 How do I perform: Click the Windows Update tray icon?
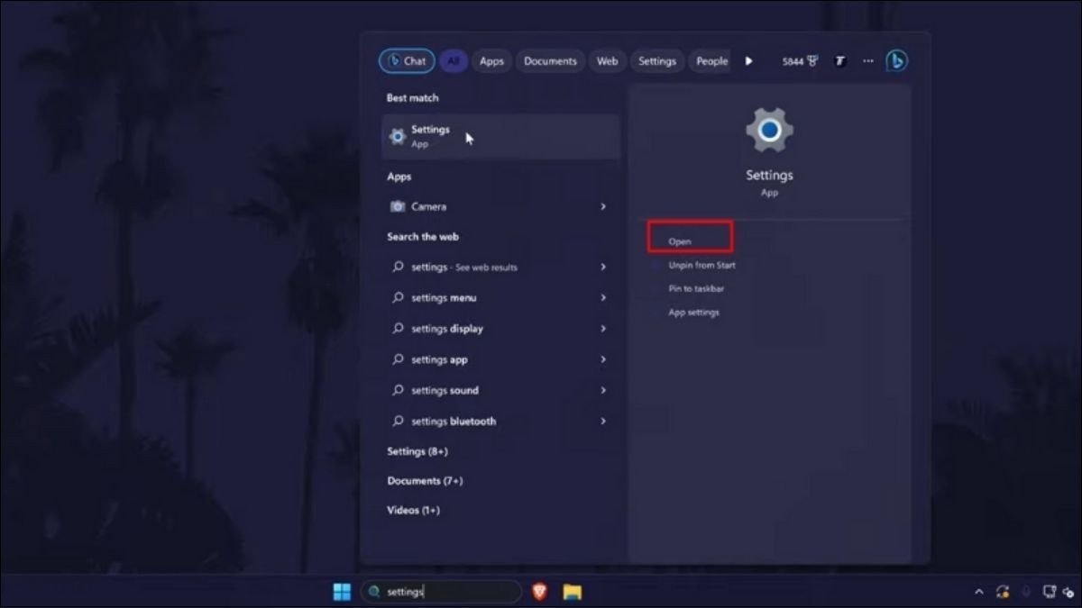(x=1004, y=592)
